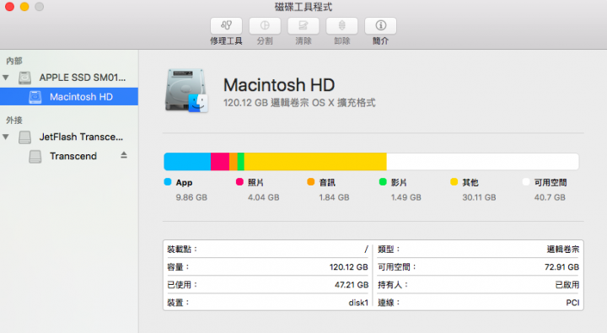Click the 已啟用 owners value
Viewport: 607px width, 333px height.
pos(567,285)
